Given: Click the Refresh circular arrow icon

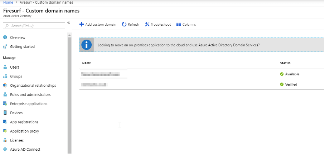Looking at the screenshot, I should click(x=124, y=24).
